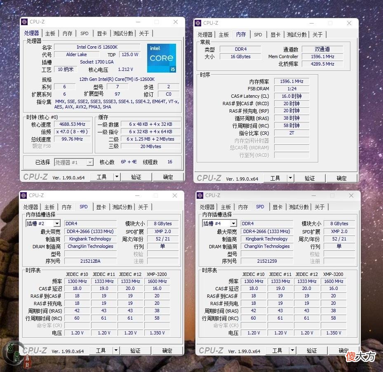Click the 6P + 4E core count value
383x372 pixels.
pos(129,162)
